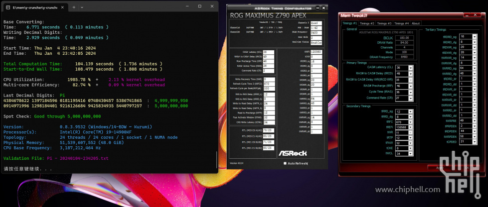Open the tRTP dropdown in MemTweakIt
The image size is (488, 207).
pyautogui.click(x=411, y=138)
